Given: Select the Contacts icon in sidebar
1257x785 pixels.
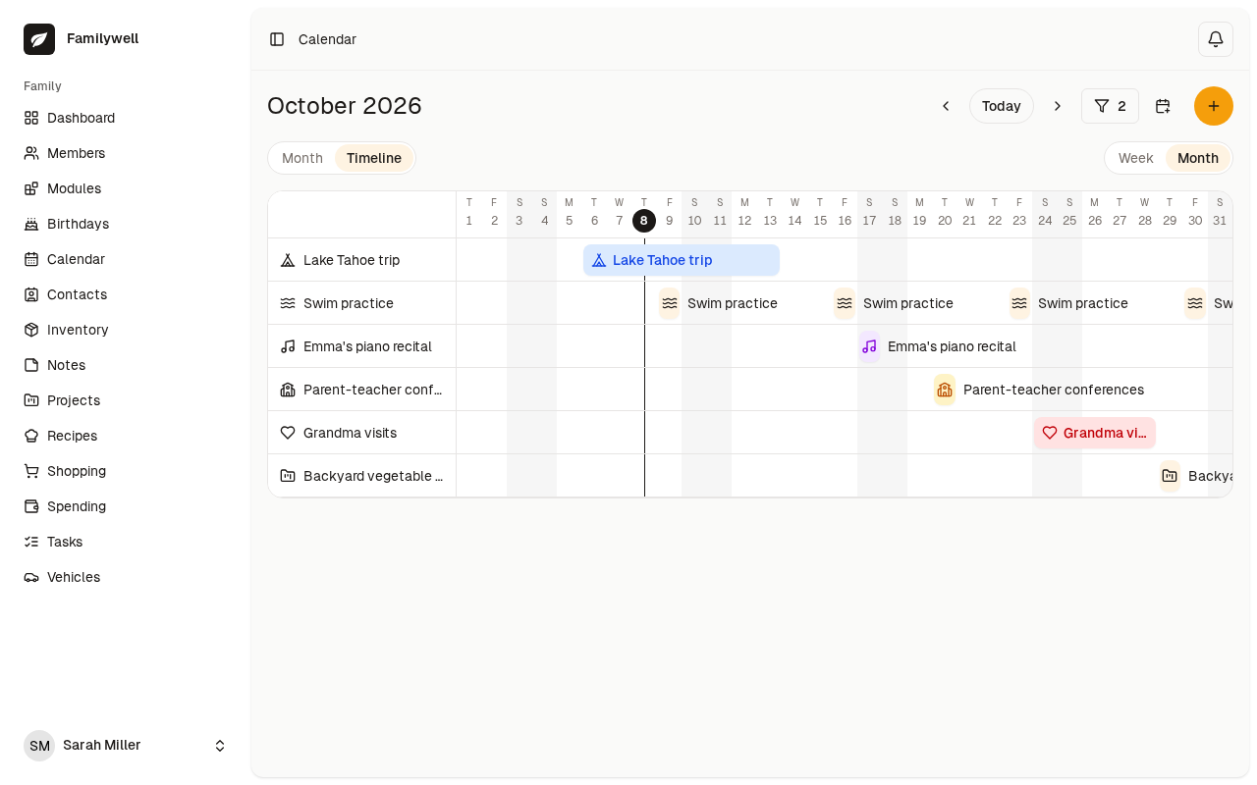Looking at the screenshot, I should (31, 294).
